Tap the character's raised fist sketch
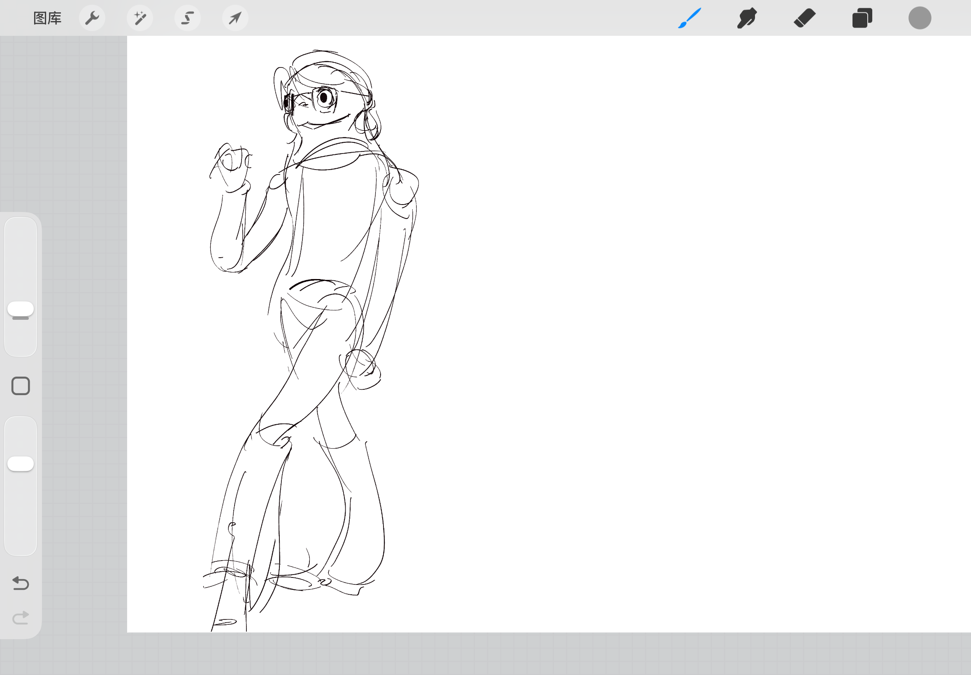The image size is (971, 675). pos(232,163)
